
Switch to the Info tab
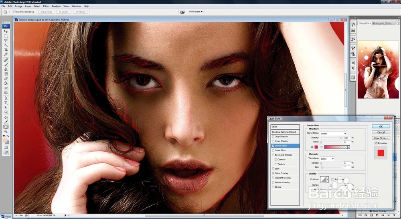click(x=388, y=23)
